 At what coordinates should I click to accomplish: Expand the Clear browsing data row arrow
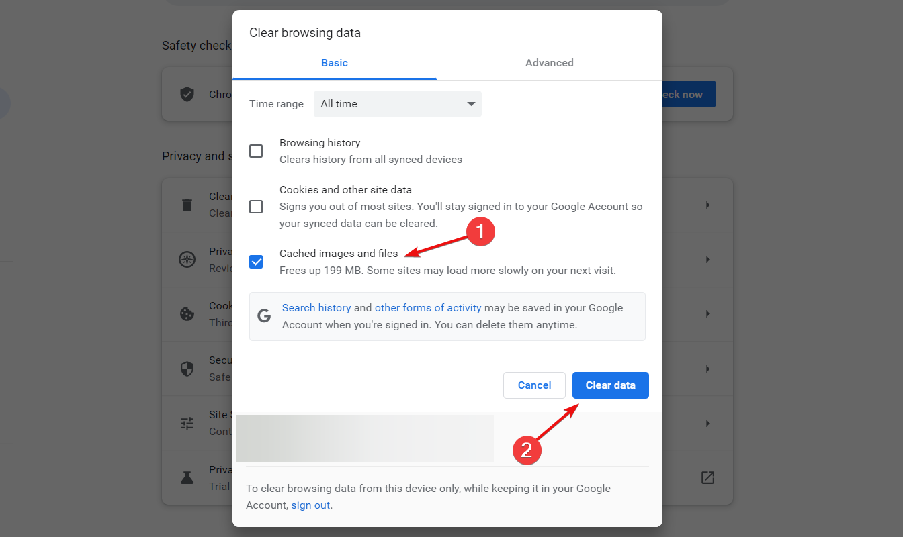(x=707, y=205)
